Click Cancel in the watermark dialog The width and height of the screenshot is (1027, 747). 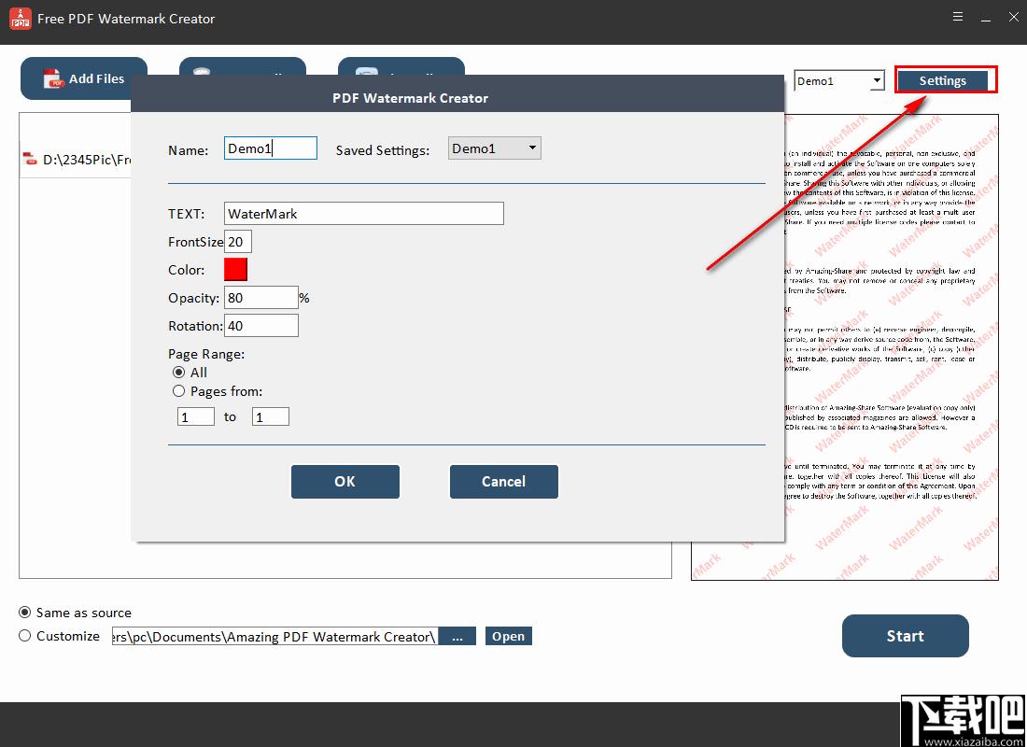[x=503, y=482]
